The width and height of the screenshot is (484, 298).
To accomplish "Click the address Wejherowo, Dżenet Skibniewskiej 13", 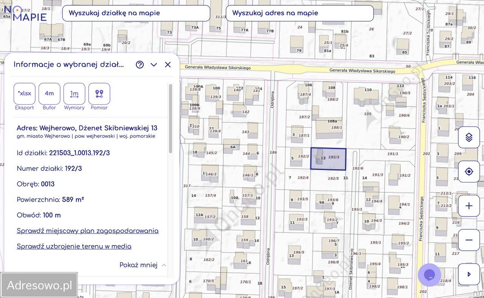I will [87, 128].
